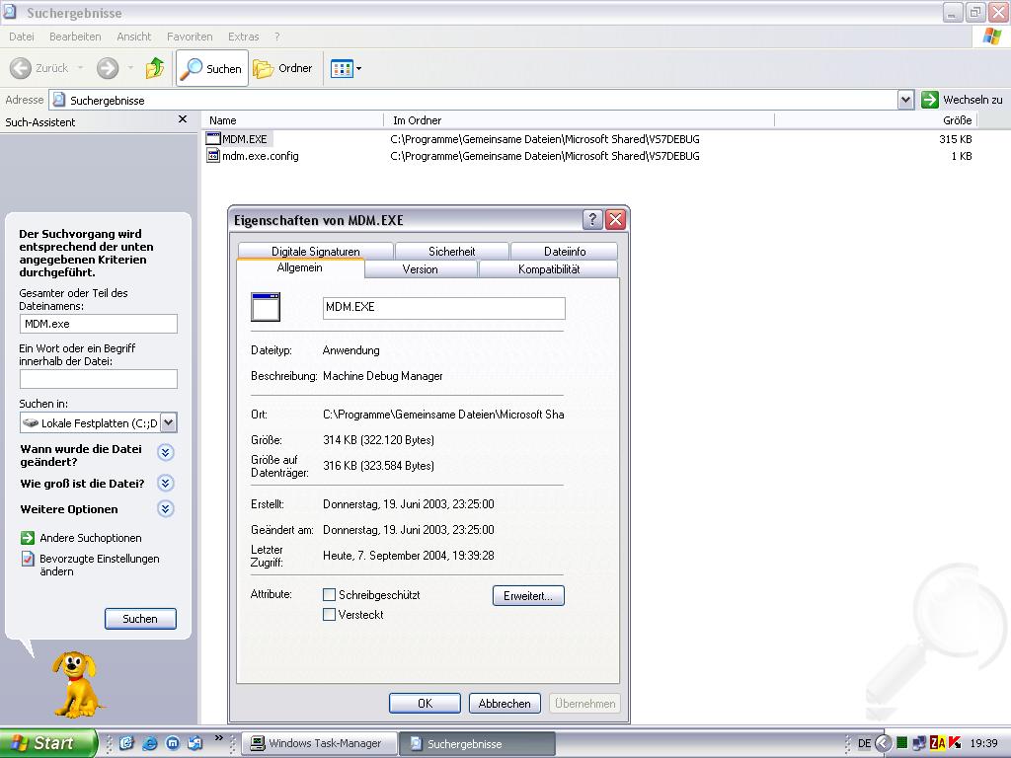Switch to the Version tab
The width and height of the screenshot is (1011, 758).
coord(421,268)
